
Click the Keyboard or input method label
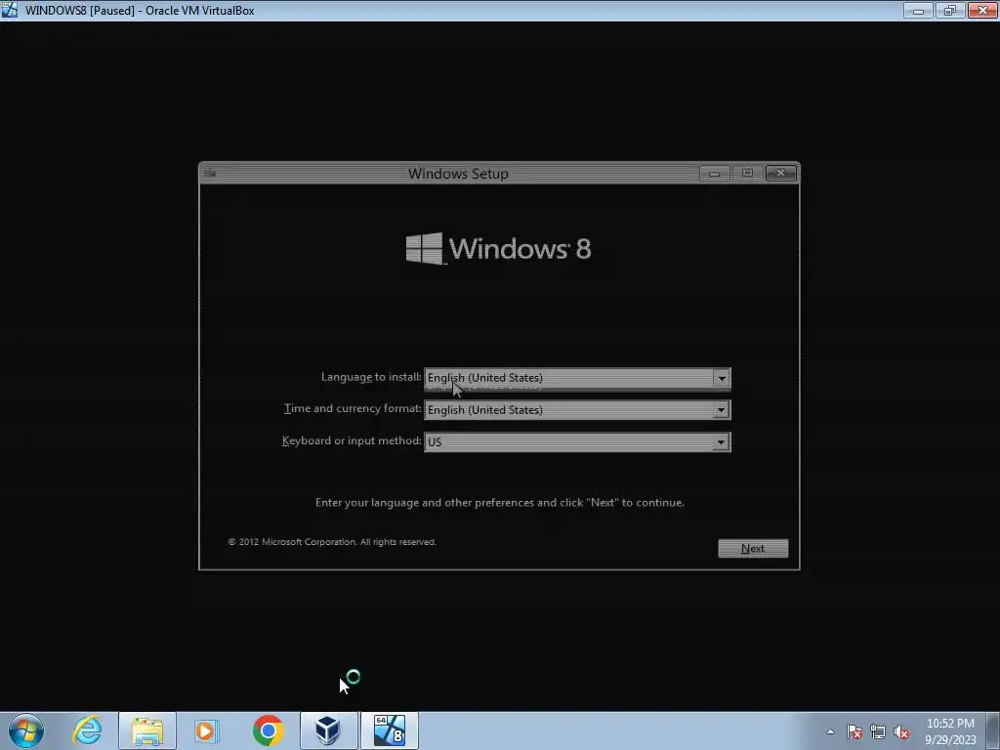[x=352, y=440]
